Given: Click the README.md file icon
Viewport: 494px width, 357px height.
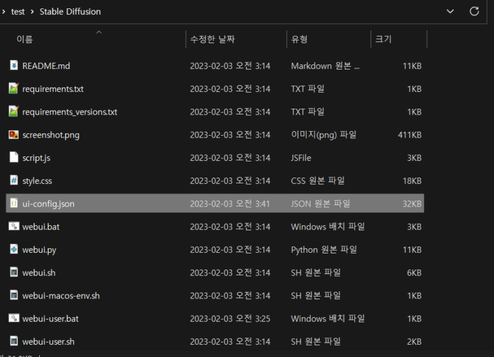Looking at the screenshot, I should (14, 65).
